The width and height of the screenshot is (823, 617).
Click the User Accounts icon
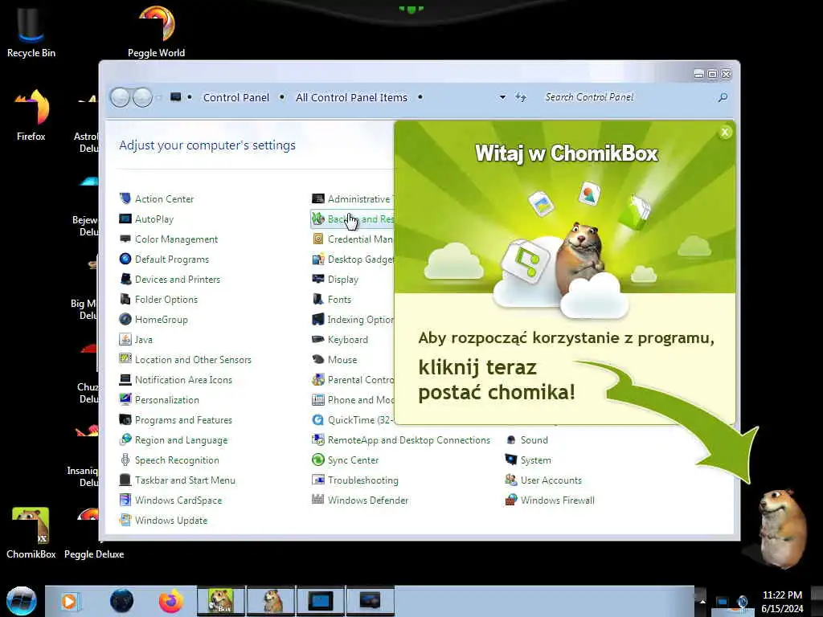click(x=510, y=480)
